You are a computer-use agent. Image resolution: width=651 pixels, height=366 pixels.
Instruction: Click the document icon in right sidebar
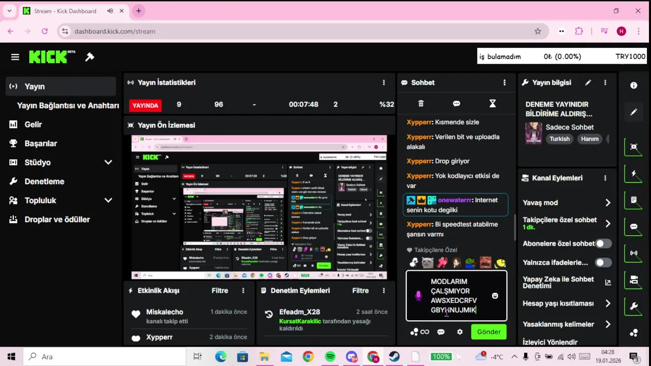(634, 200)
